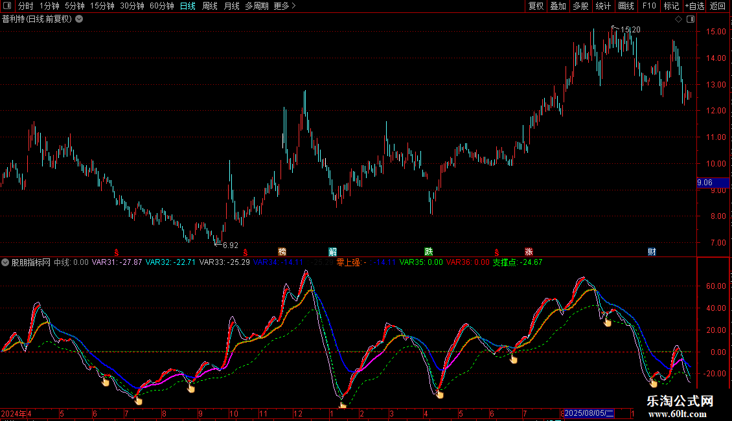732x421 pixels.
Task: Click the 财 financial info marker
Action: click(x=652, y=251)
